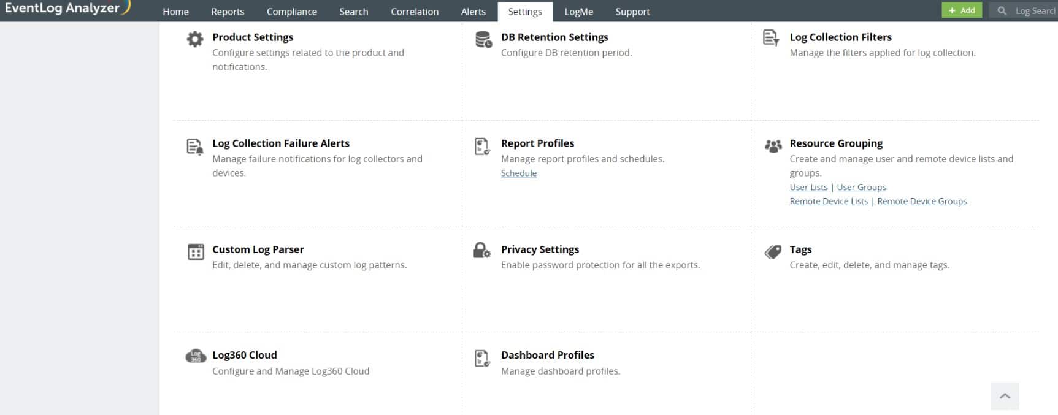Click the Privacy Settings lock icon
1058x415 pixels.
[482, 250]
